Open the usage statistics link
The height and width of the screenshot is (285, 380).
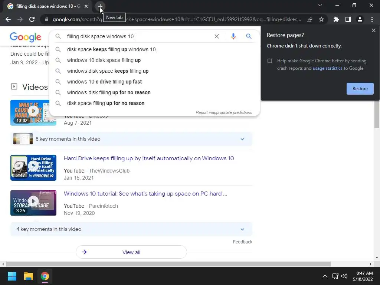pyautogui.click(x=327, y=68)
